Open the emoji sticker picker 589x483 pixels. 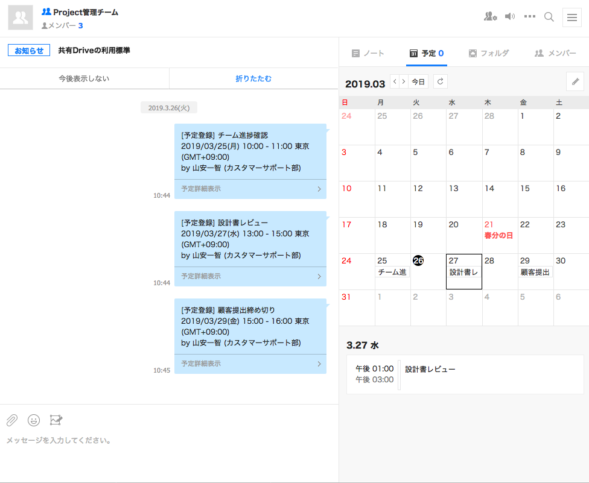(34, 420)
